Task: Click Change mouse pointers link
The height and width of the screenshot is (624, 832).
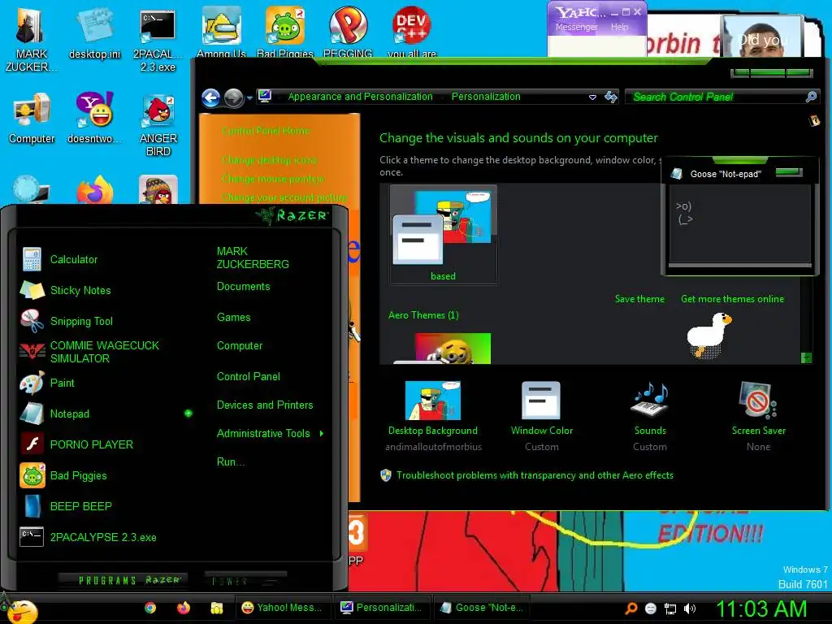Action: click(273, 178)
